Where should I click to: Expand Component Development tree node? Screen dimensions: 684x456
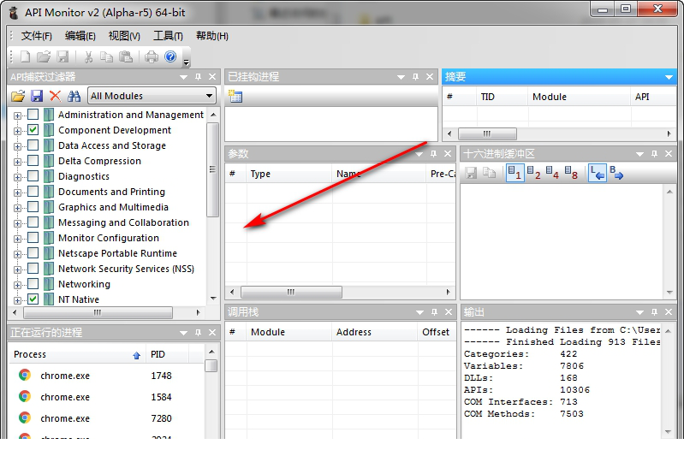point(17,131)
